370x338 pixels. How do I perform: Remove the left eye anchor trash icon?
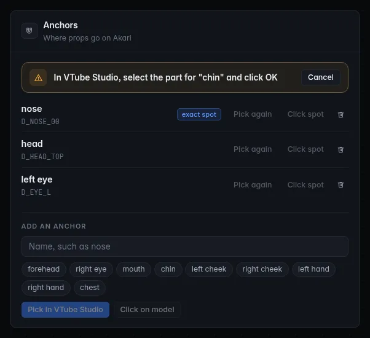tap(340, 185)
